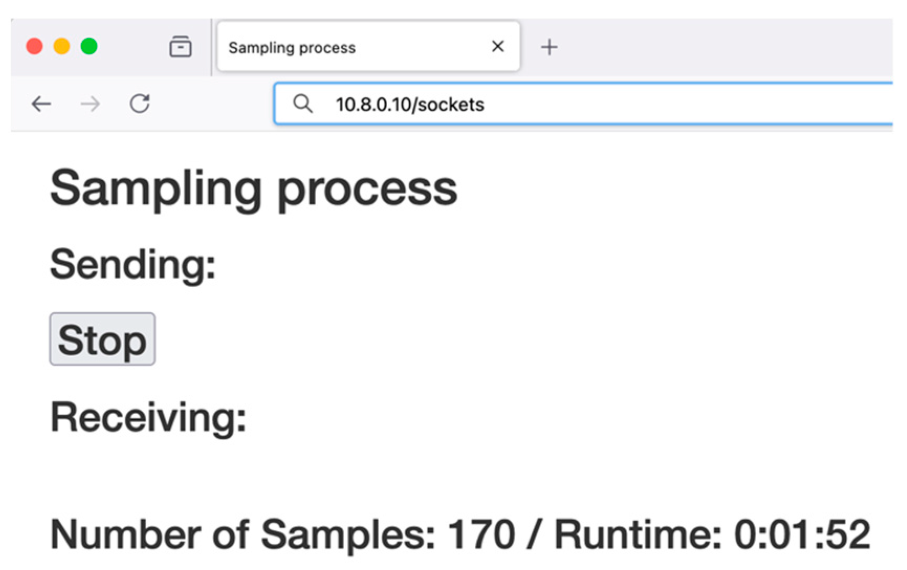Go back to the previous page
The height and width of the screenshot is (570, 907).
click(41, 104)
